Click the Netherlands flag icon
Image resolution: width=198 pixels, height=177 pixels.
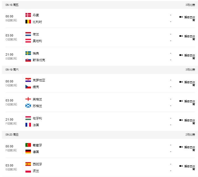click(x=28, y=34)
